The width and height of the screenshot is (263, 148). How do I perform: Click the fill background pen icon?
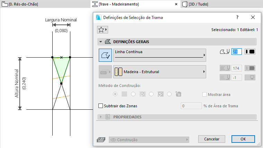pyautogui.click(x=225, y=78)
